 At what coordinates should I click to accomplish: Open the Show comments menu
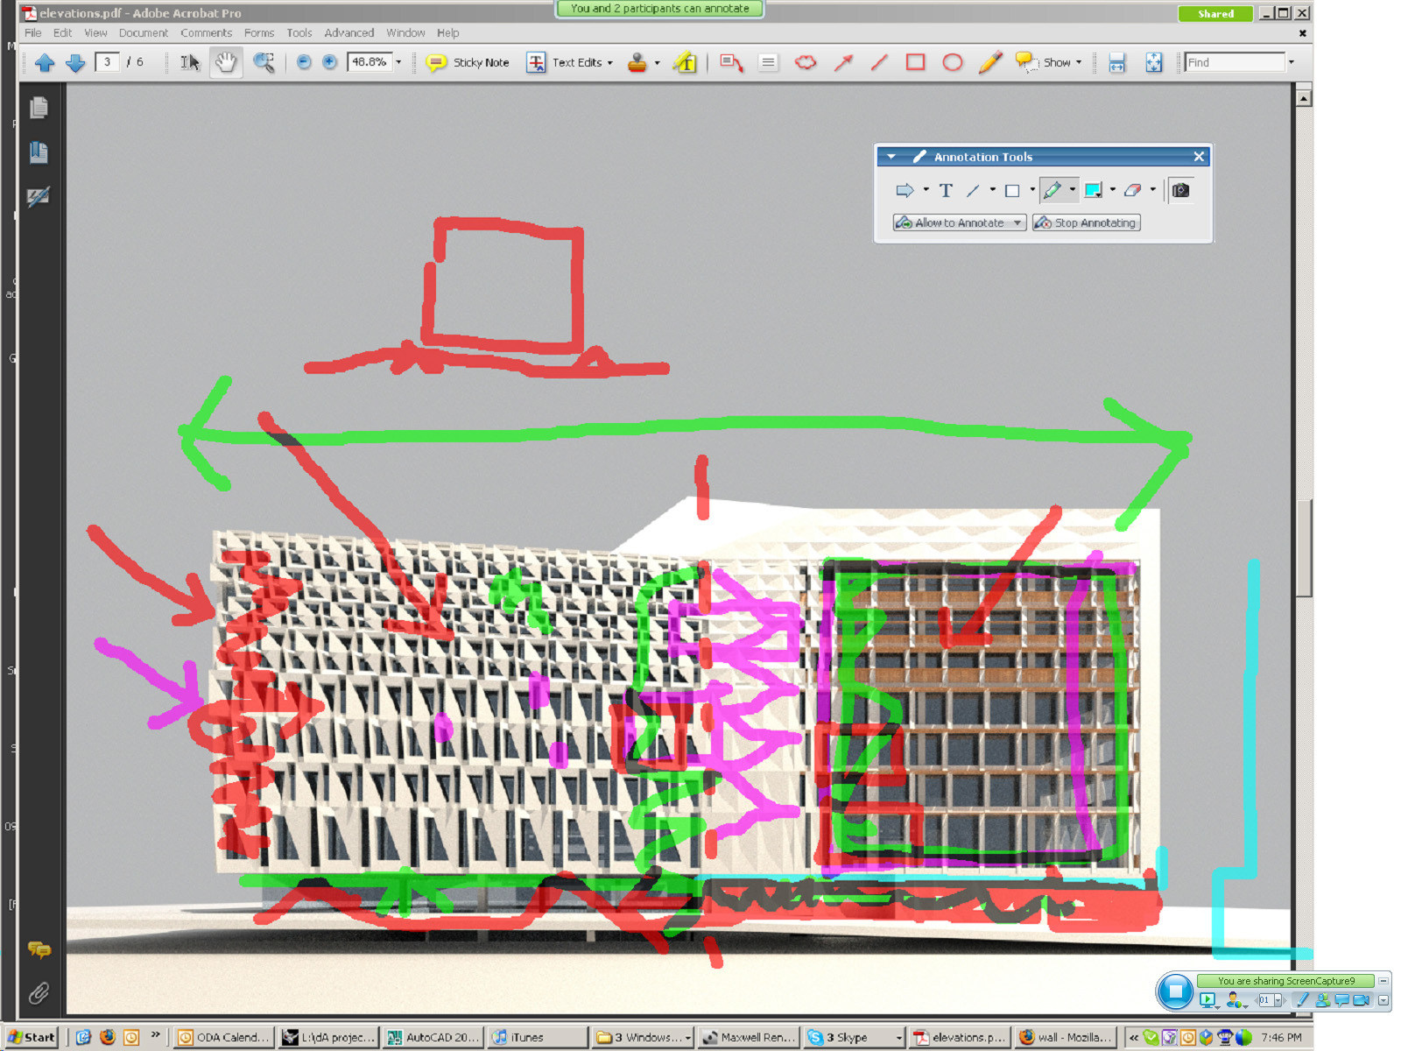point(1049,62)
